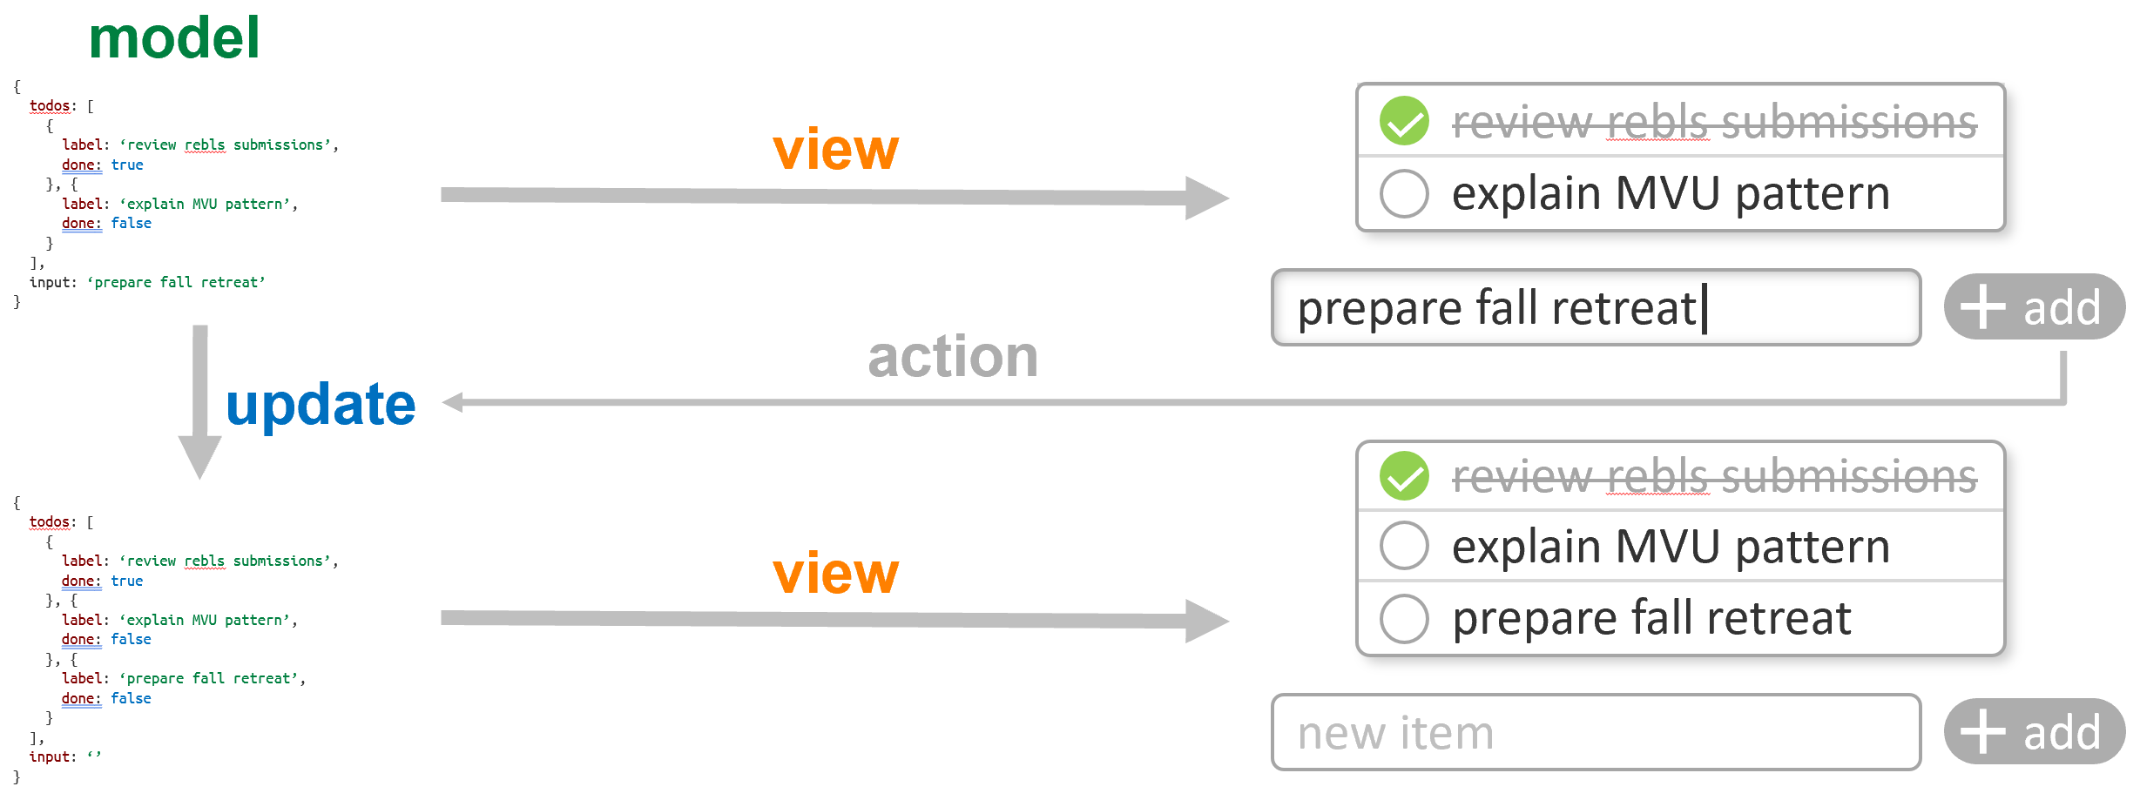Click 'prepare fall retreat' list item text

1651,618
